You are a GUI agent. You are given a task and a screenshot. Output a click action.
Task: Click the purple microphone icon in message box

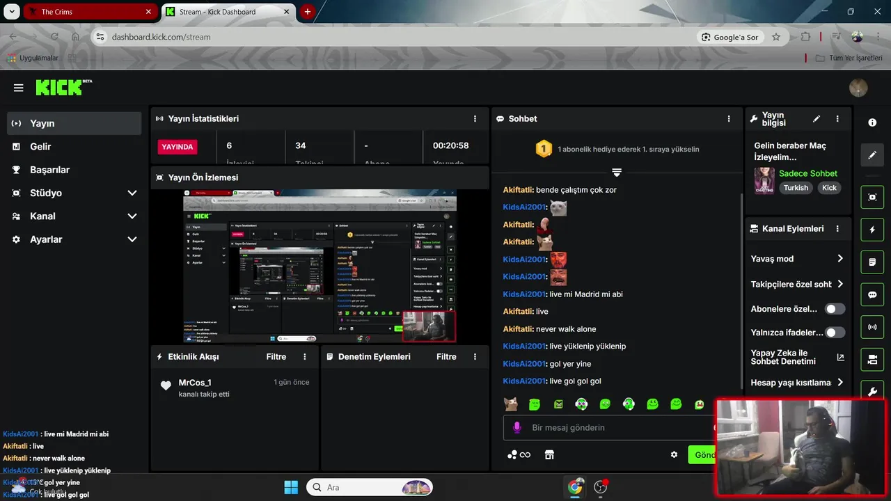517,427
